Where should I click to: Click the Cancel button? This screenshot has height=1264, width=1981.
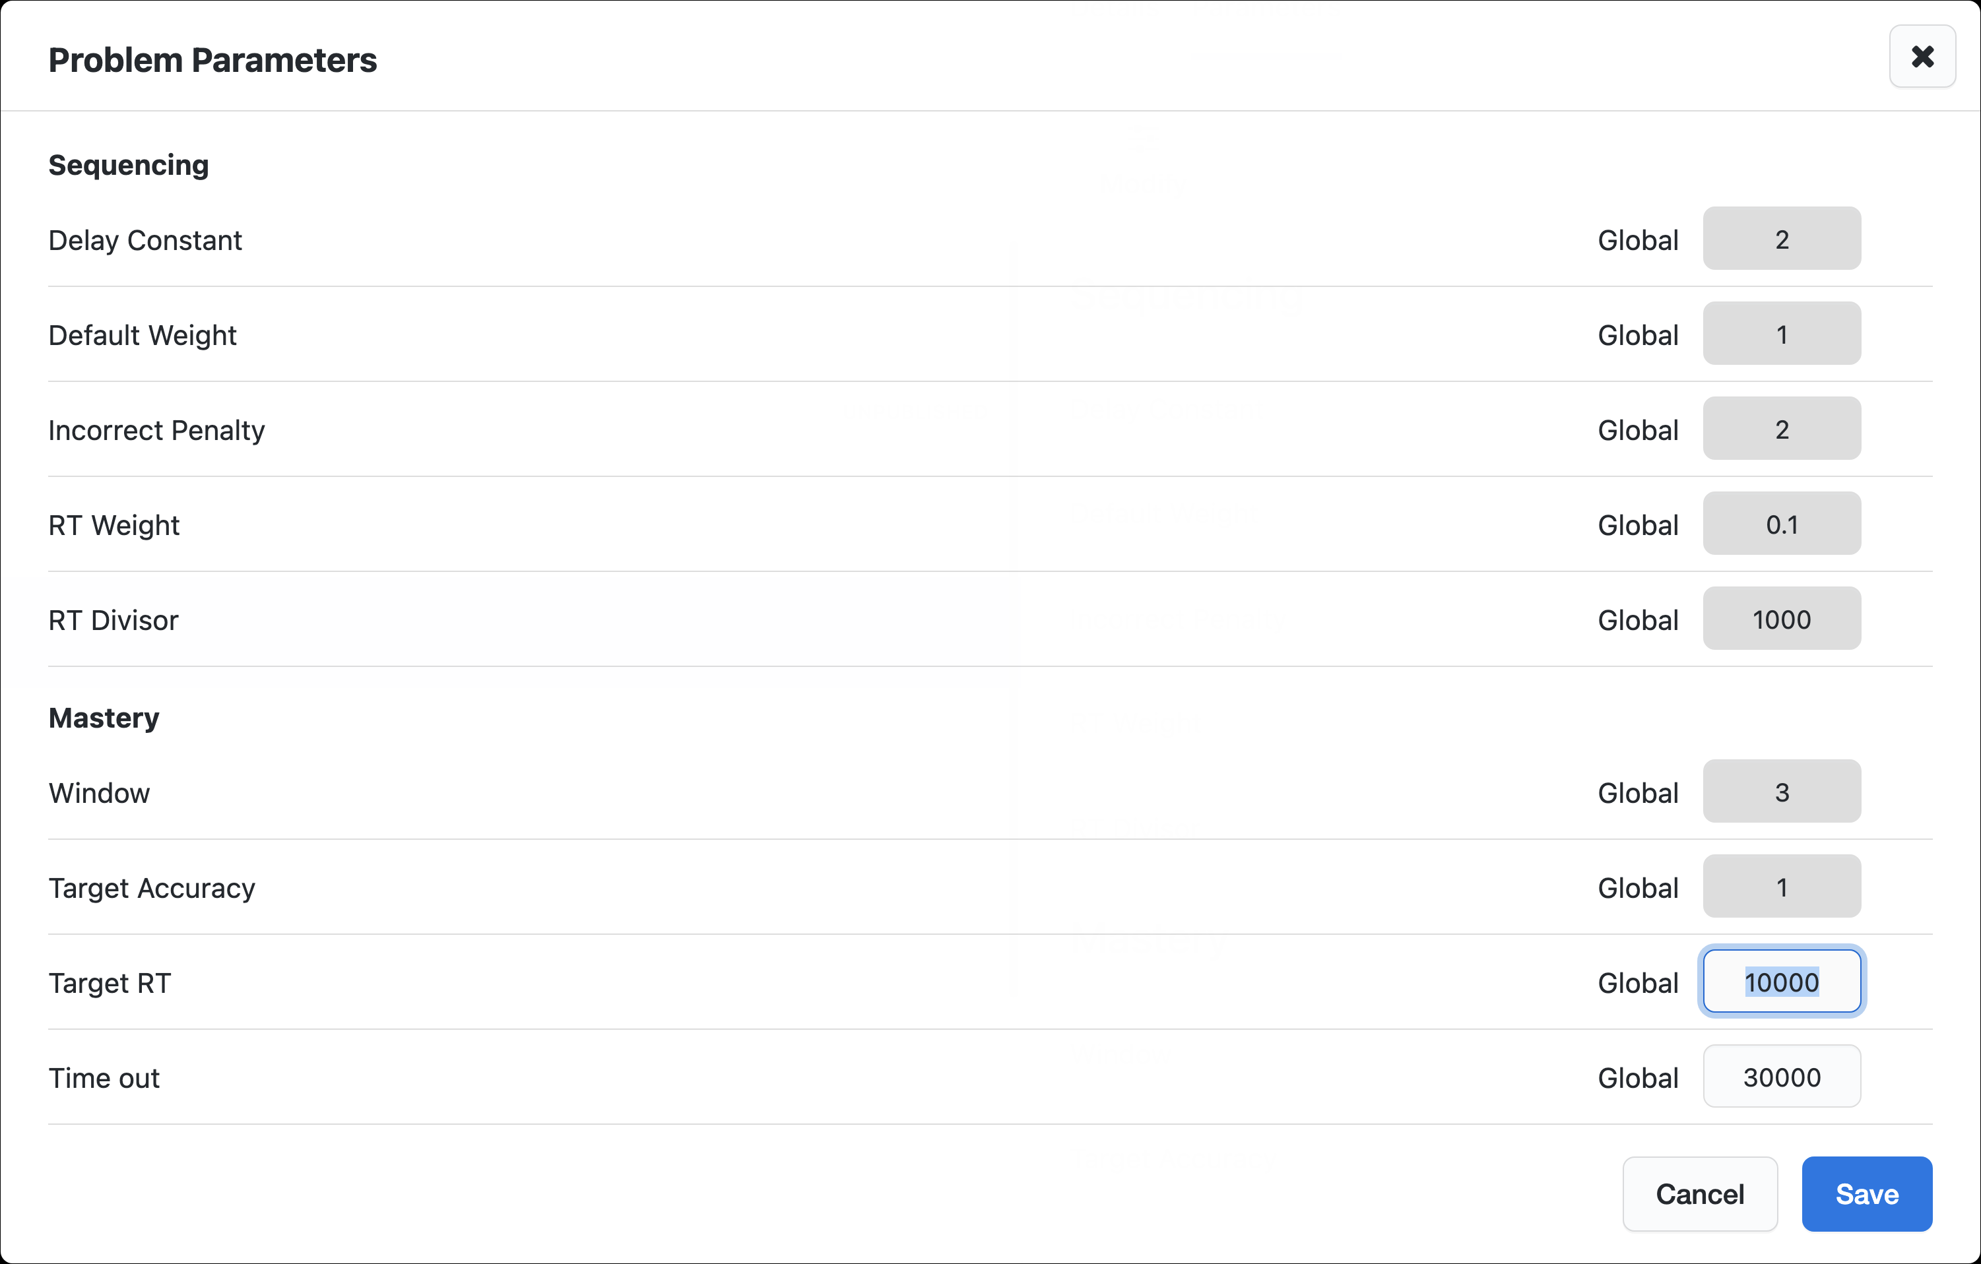[1699, 1193]
